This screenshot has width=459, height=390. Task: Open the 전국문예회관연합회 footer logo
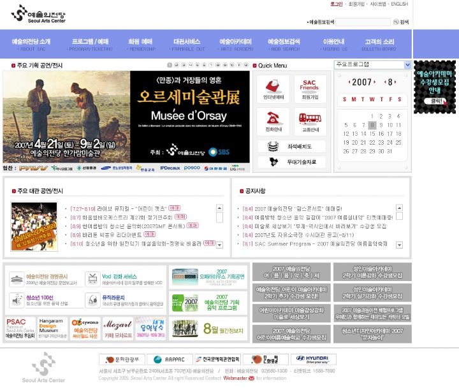point(217,359)
